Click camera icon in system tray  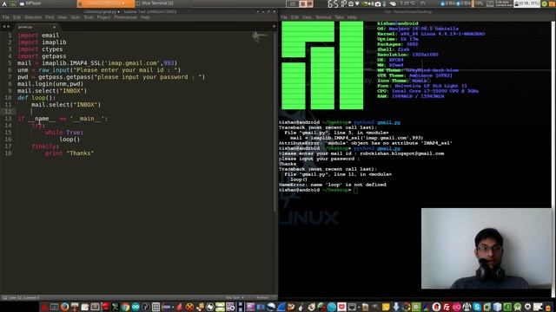[x=378, y=3]
